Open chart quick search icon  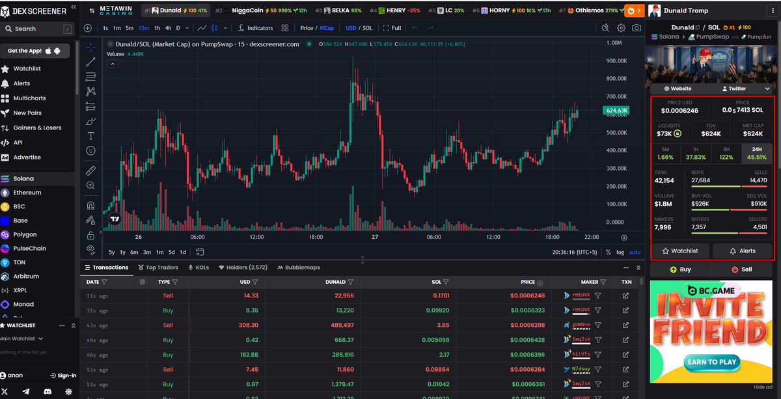[605, 28]
